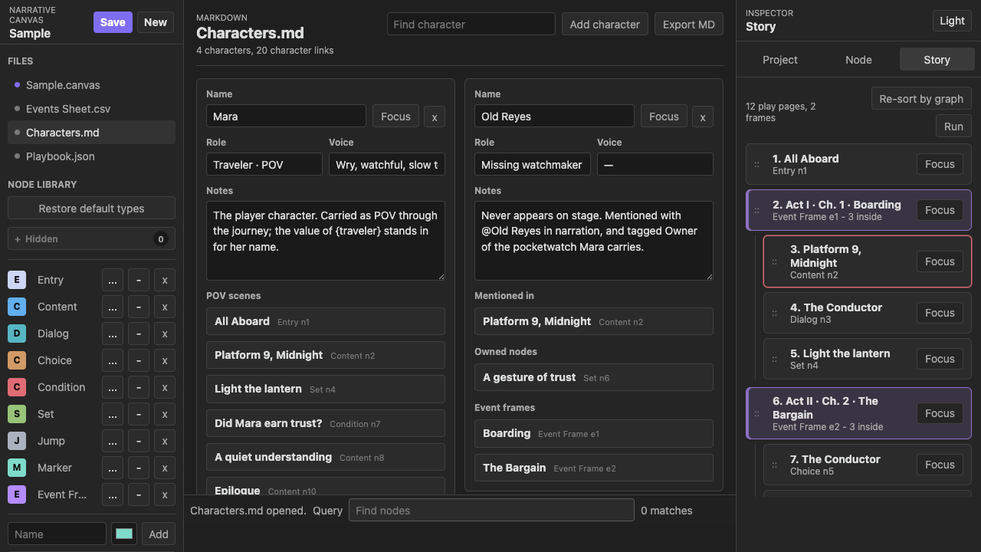Viewport: 981px width, 552px height.
Task: Pick the new node type color swatch
Action: point(124,534)
